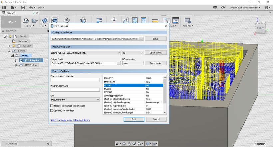Expand the [T1] Scallop1 node
This screenshot has width=273, height=147.
coord(16,65)
